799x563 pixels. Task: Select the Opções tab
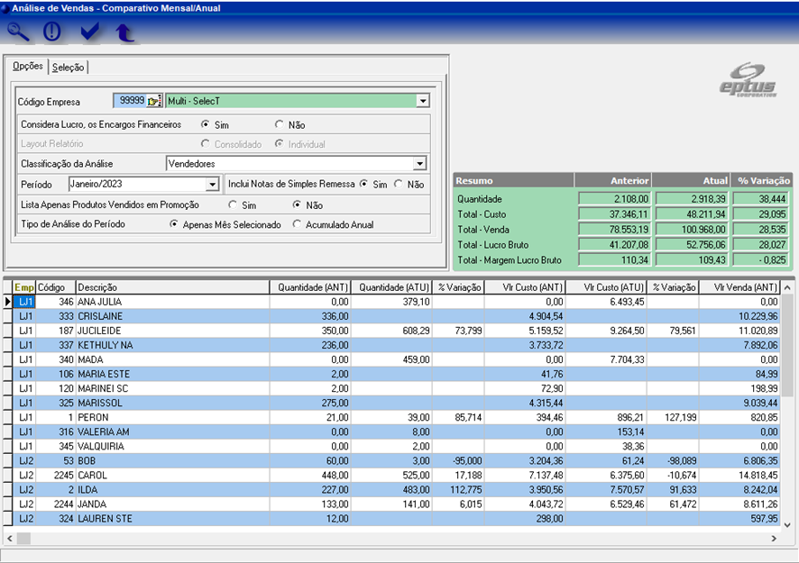[x=27, y=68]
